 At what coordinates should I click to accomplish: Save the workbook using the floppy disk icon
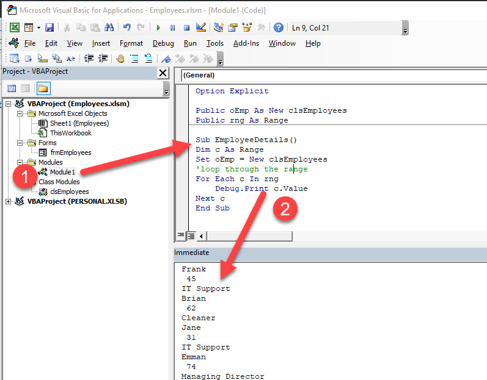point(49,27)
